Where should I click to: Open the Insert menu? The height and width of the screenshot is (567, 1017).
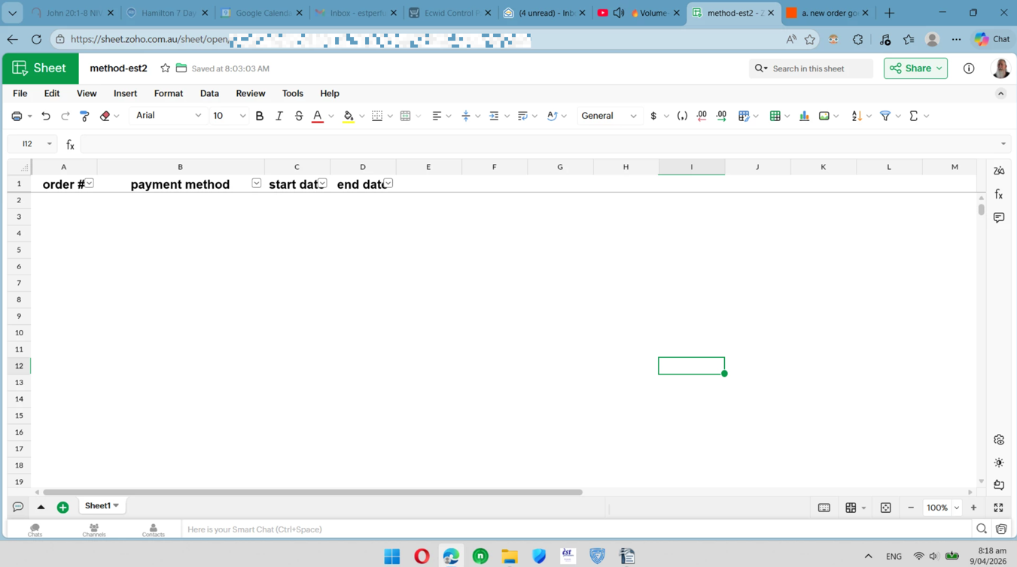(125, 93)
